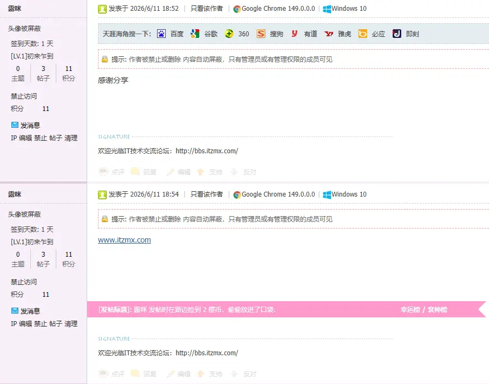Click 回复 reply icon under the first post

coord(135,172)
